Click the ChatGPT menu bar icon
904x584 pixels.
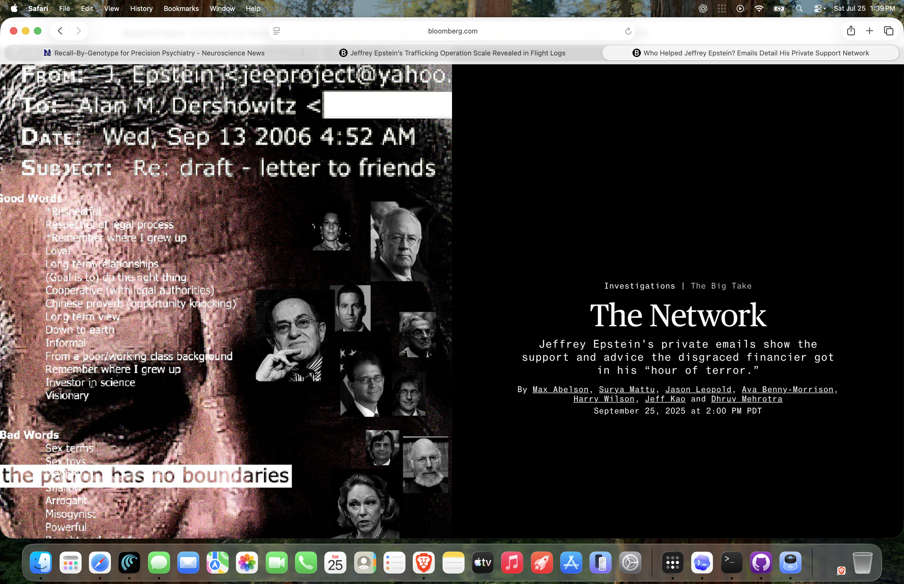(x=703, y=8)
